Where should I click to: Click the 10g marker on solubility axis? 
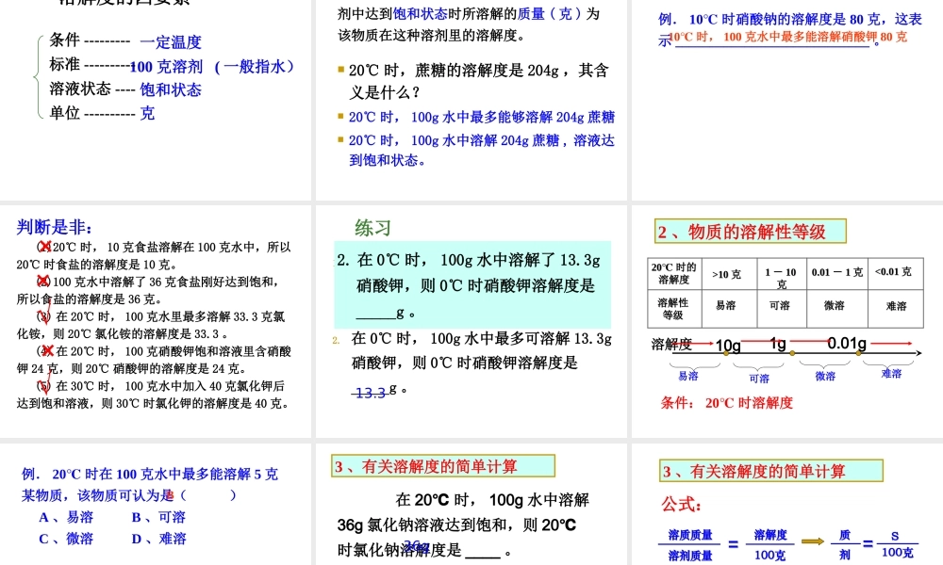click(x=728, y=346)
